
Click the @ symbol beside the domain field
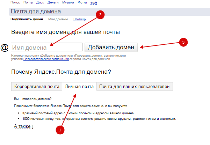pos(5,48)
